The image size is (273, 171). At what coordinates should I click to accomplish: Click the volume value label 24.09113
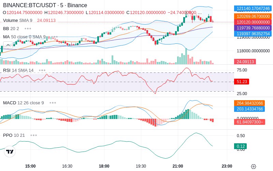[245, 62]
